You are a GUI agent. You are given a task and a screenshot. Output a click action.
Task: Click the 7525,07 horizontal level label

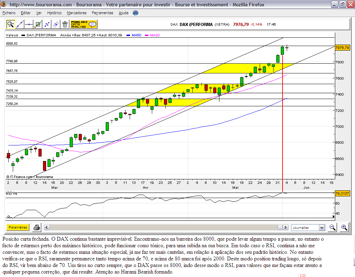coord(12,81)
